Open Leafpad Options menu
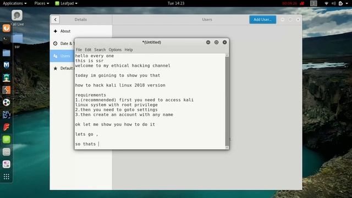The image size is (352, 198). [115, 50]
